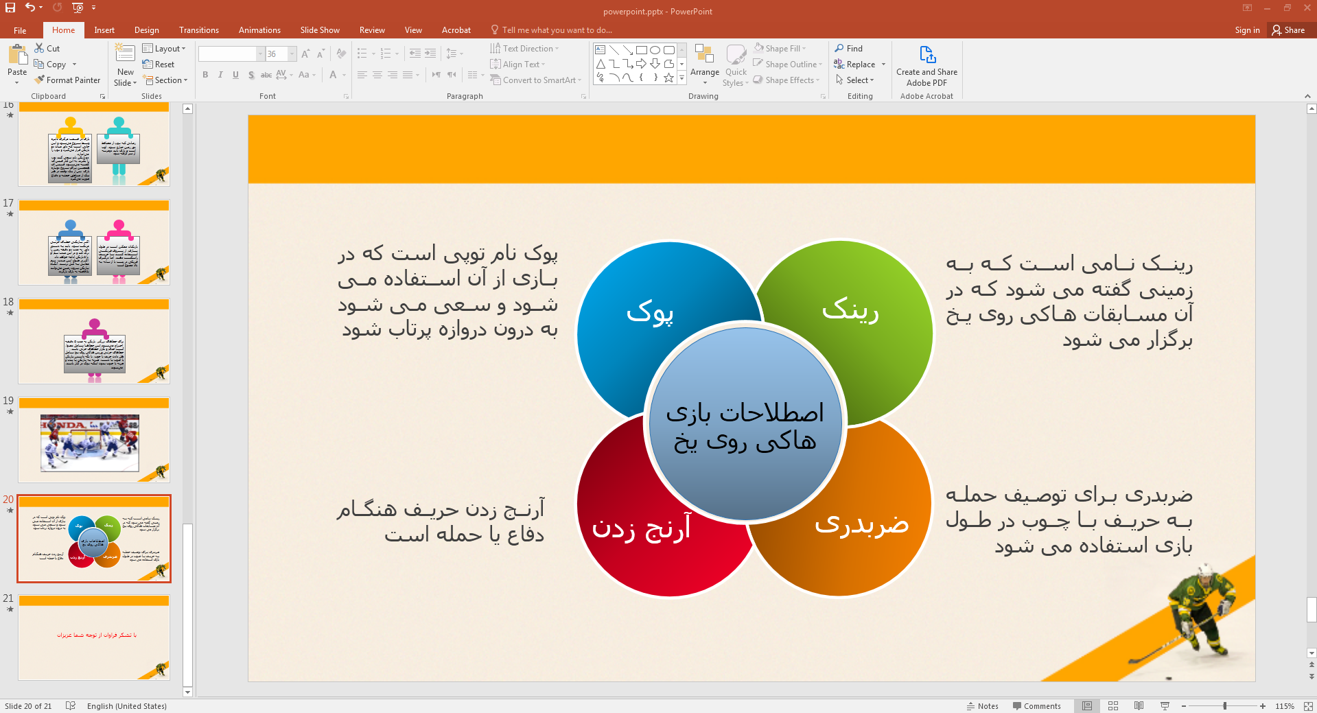Click the Arrange icon

pyautogui.click(x=704, y=55)
